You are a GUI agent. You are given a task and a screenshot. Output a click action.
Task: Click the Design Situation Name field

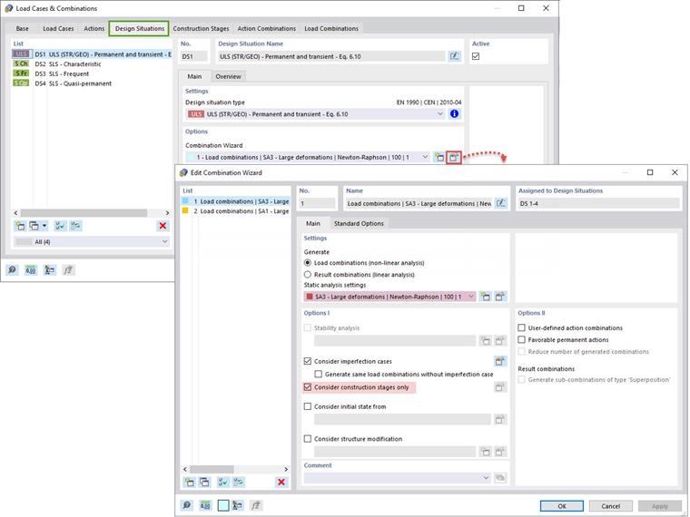[331, 56]
